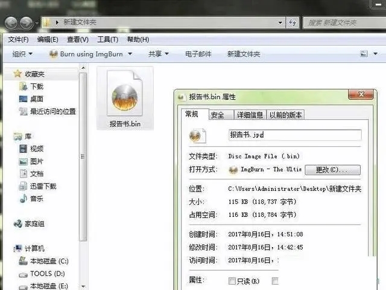The width and height of the screenshot is (386, 290).
Task: Toggle the checkbox right of 只读(R)
Action: (x=275, y=280)
